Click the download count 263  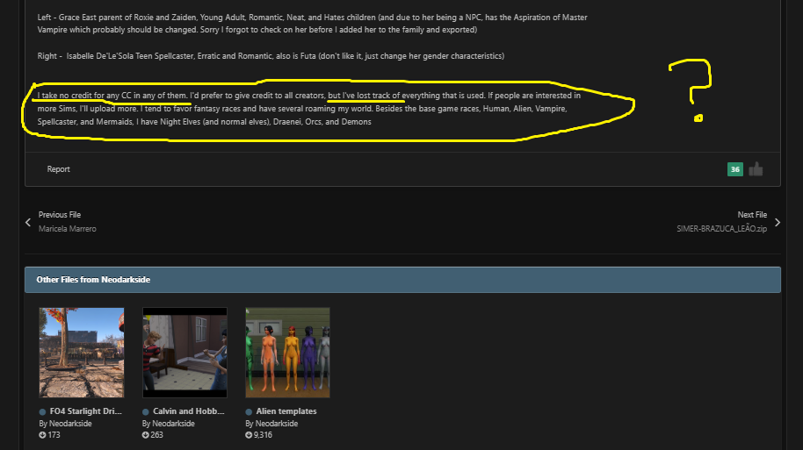[156, 435]
